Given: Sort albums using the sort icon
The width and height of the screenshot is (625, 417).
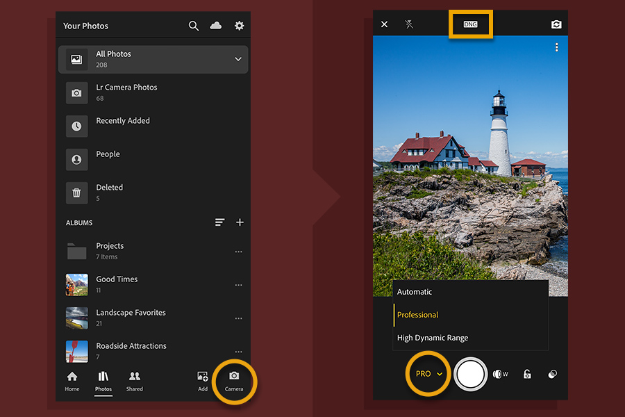Looking at the screenshot, I should coord(219,222).
